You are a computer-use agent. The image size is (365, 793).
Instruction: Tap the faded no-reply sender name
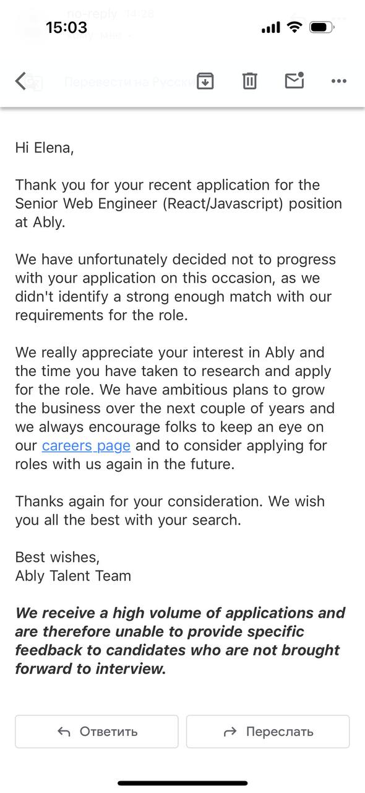(92, 13)
